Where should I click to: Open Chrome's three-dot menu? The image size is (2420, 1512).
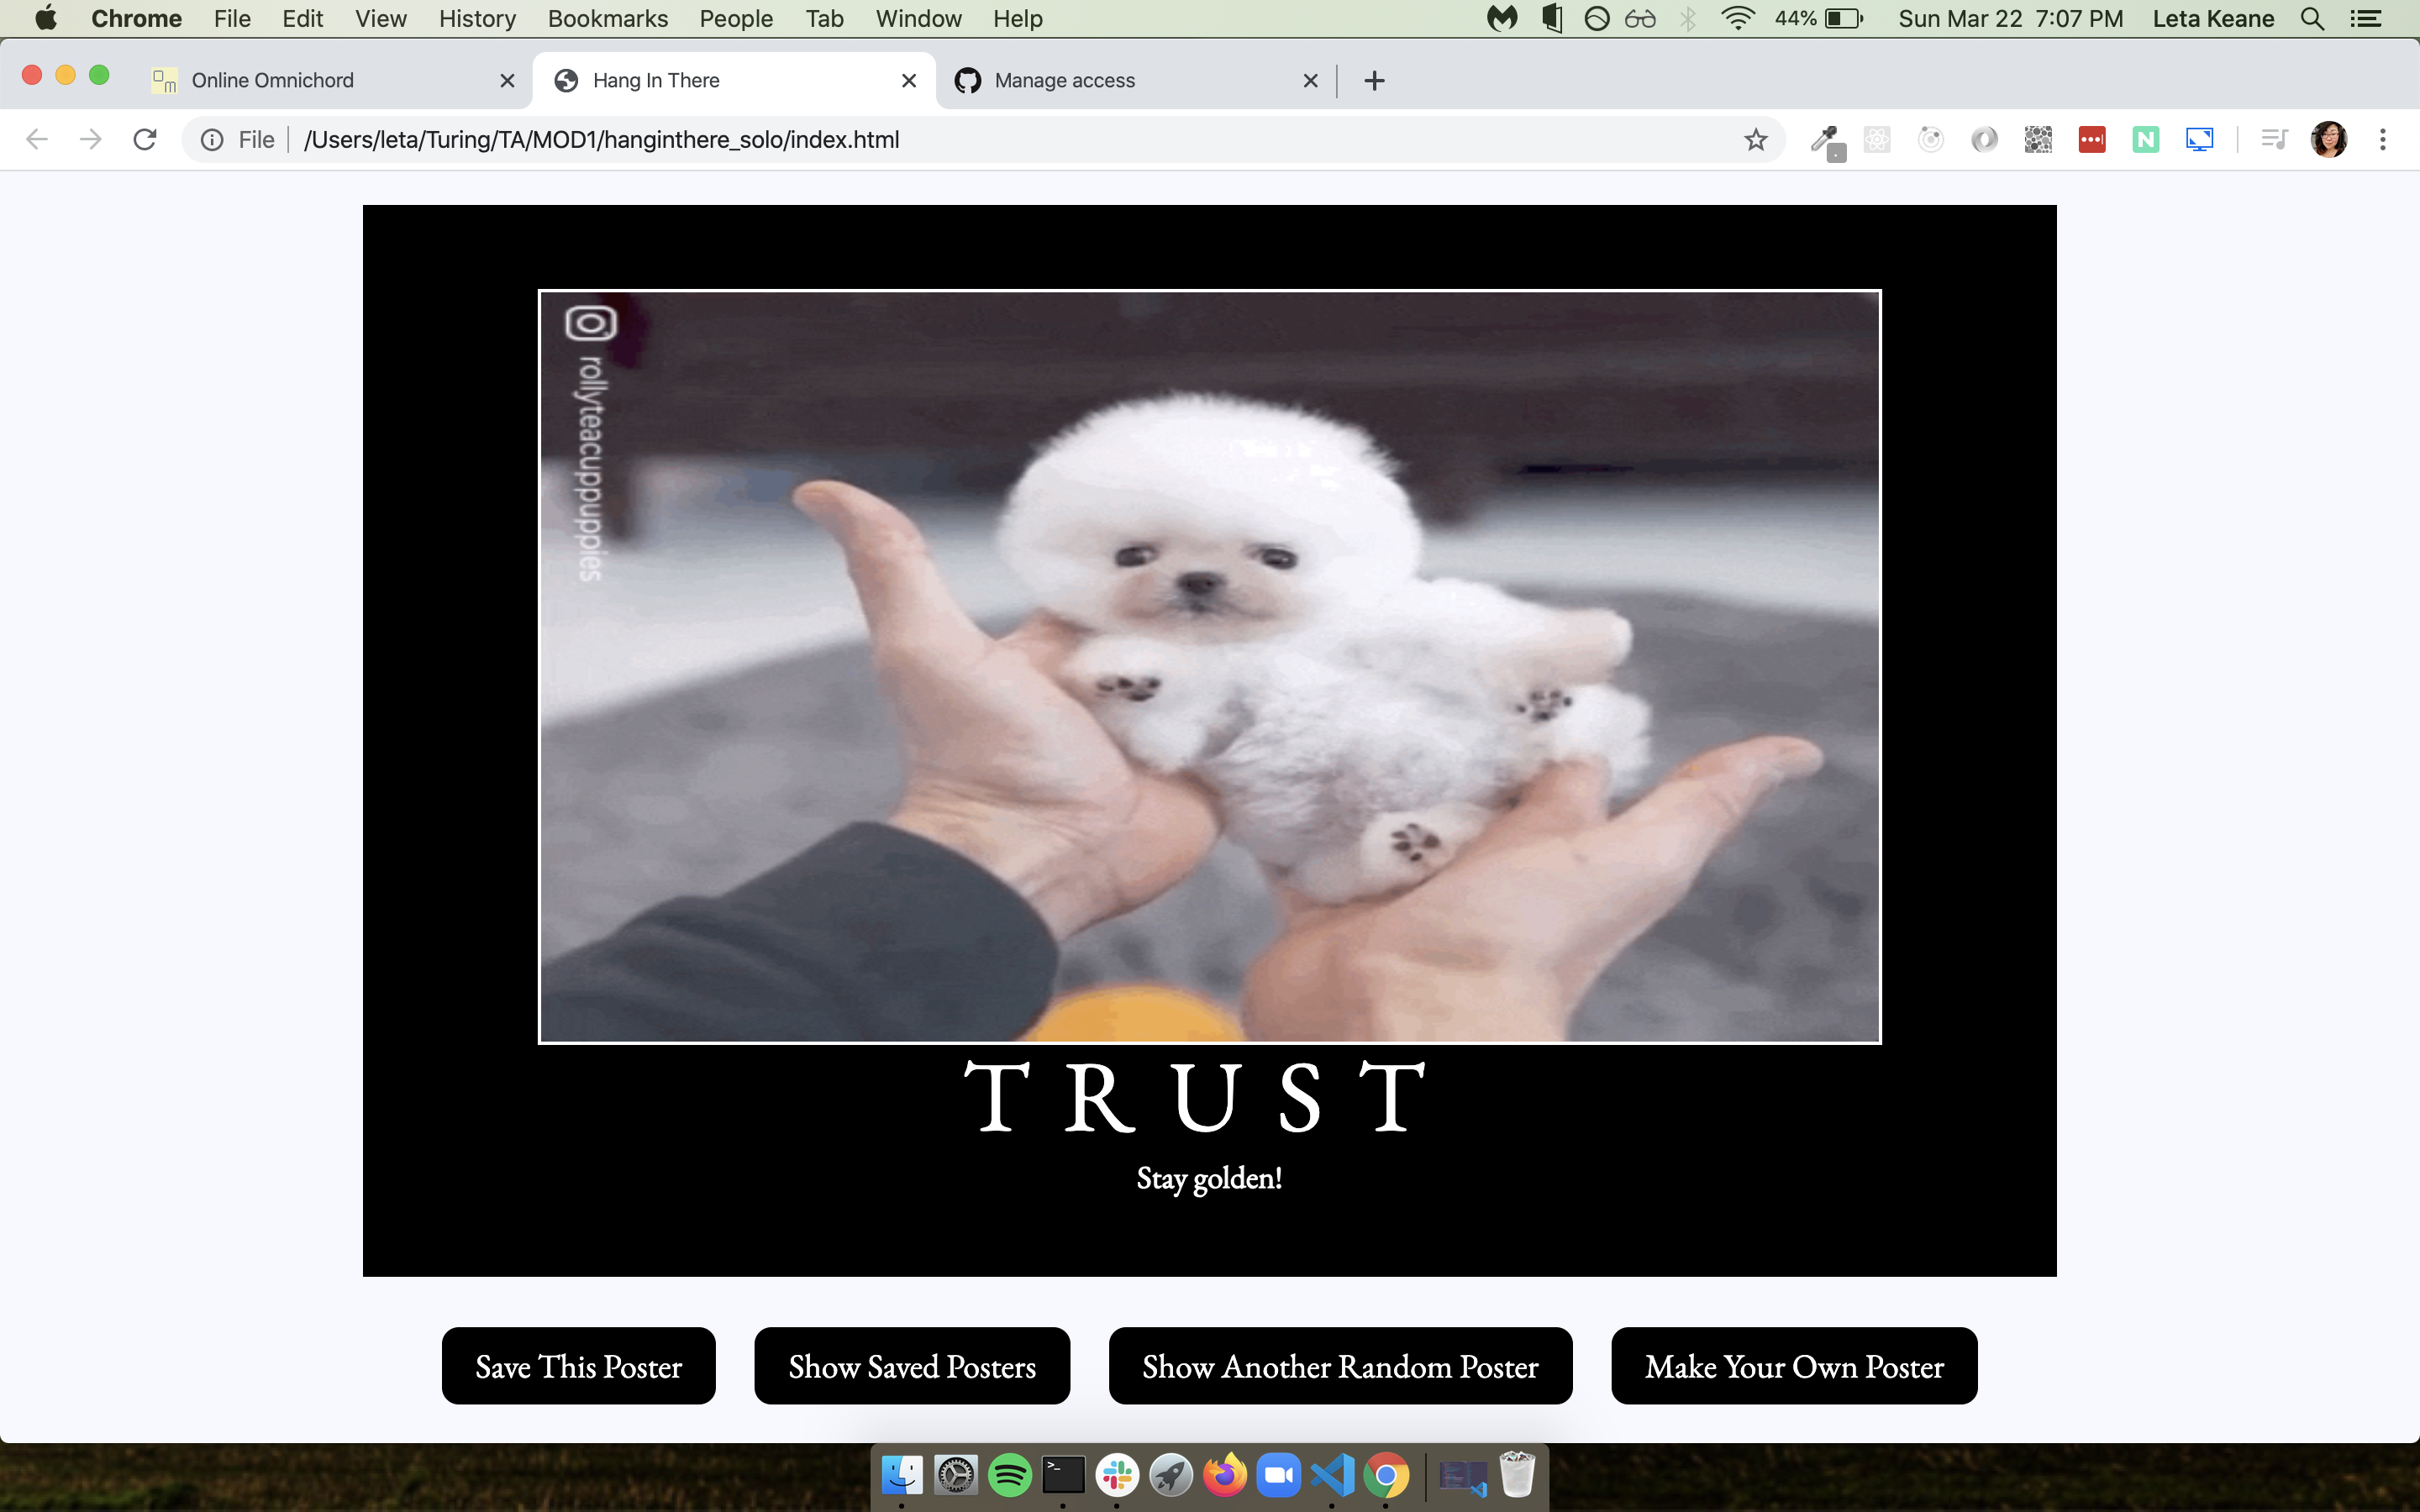pyautogui.click(x=2383, y=140)
